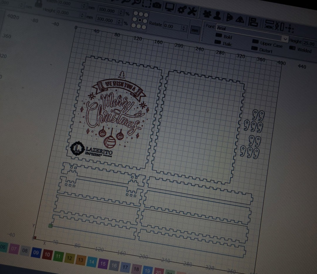Screen dimensions: 317x274
Task: Select the bottom-right anchor point dot
Action: pos(144,27)
